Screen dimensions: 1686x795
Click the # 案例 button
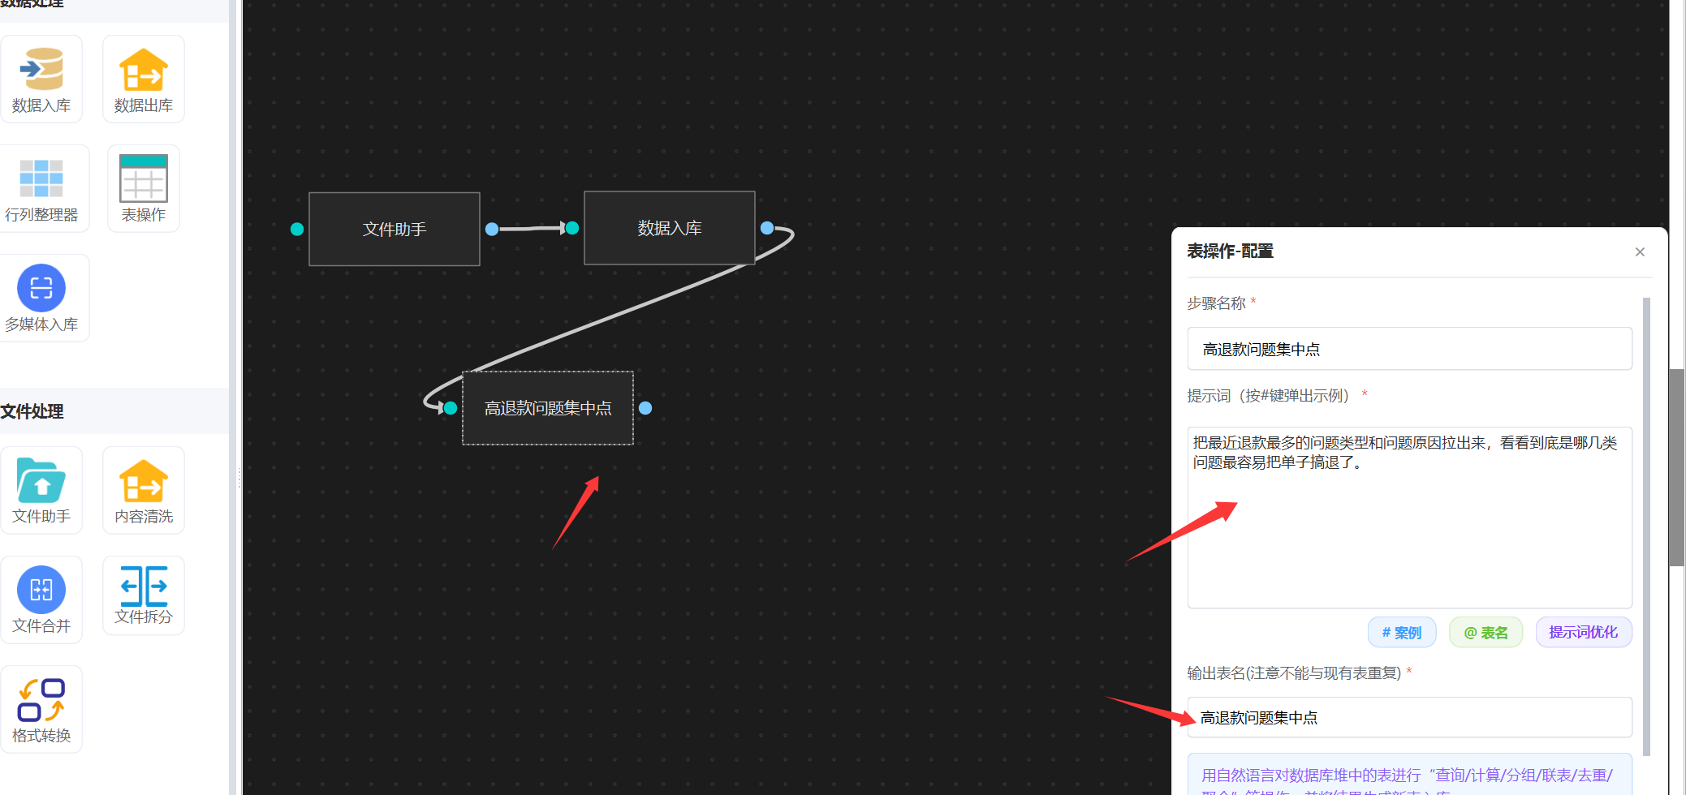tap(1402, 633)
